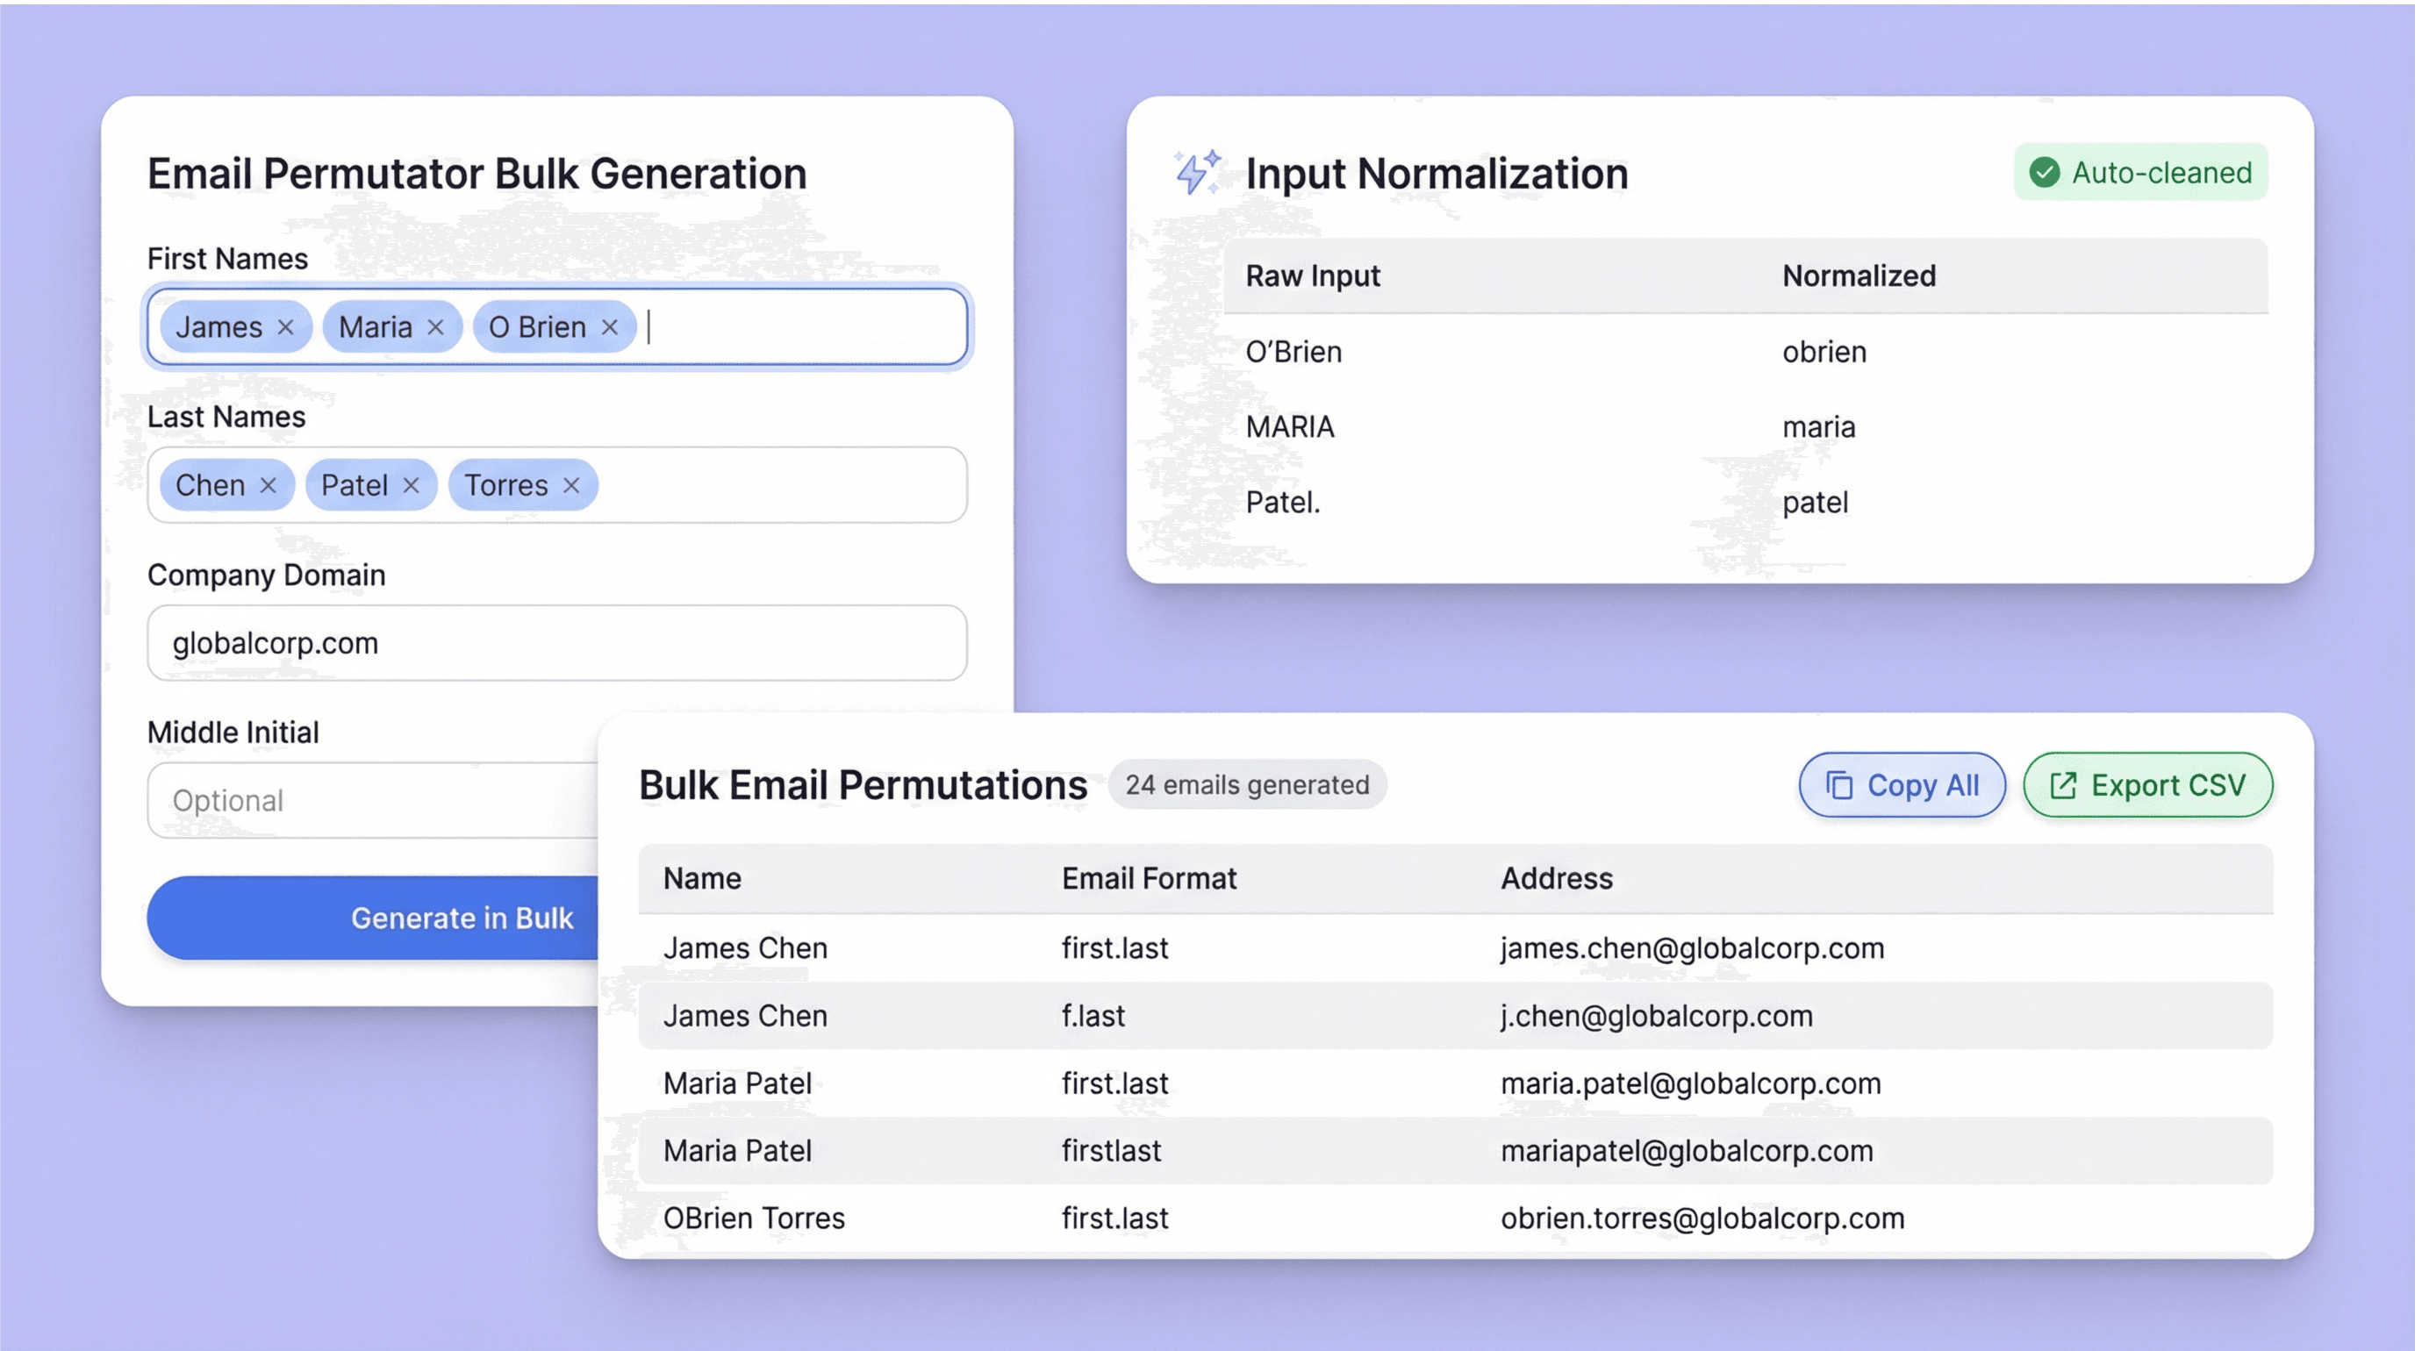The width and height of the screenshot is (2422, 1351).
Task: Delete the O Brien tag with its X
Action: tap(608, 326)
